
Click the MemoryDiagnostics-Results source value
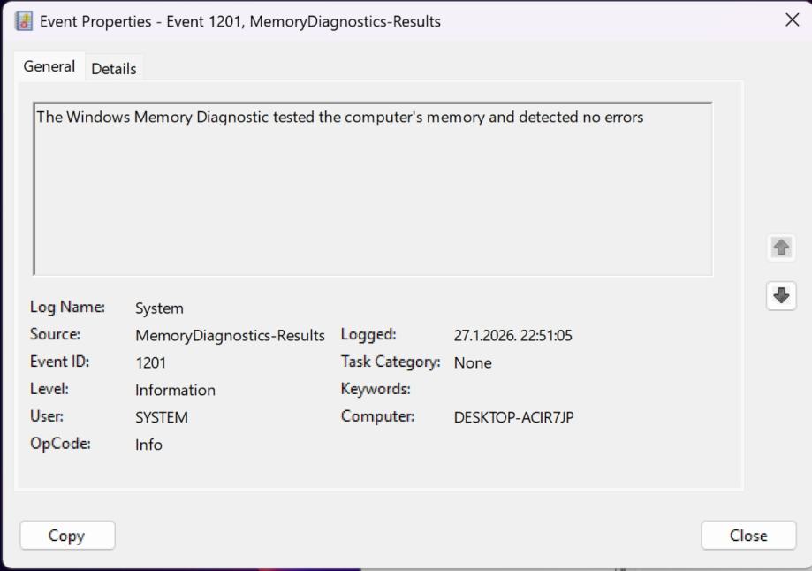230,336
